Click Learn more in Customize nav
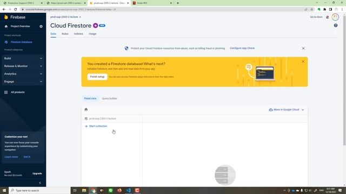The image size is (346, 194). tap(11, 157)
